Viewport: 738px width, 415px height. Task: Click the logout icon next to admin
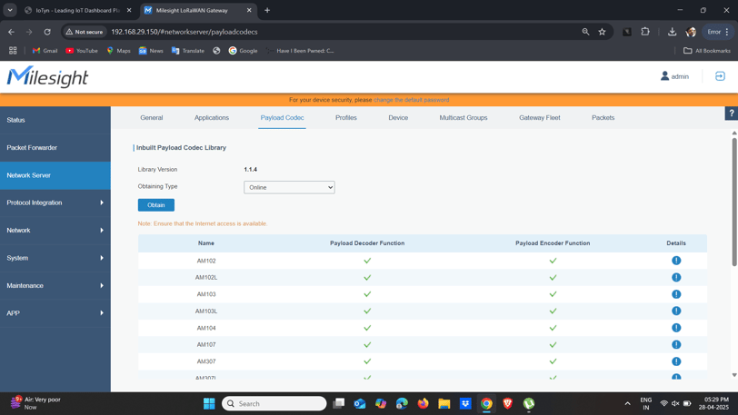pos(720,76)
